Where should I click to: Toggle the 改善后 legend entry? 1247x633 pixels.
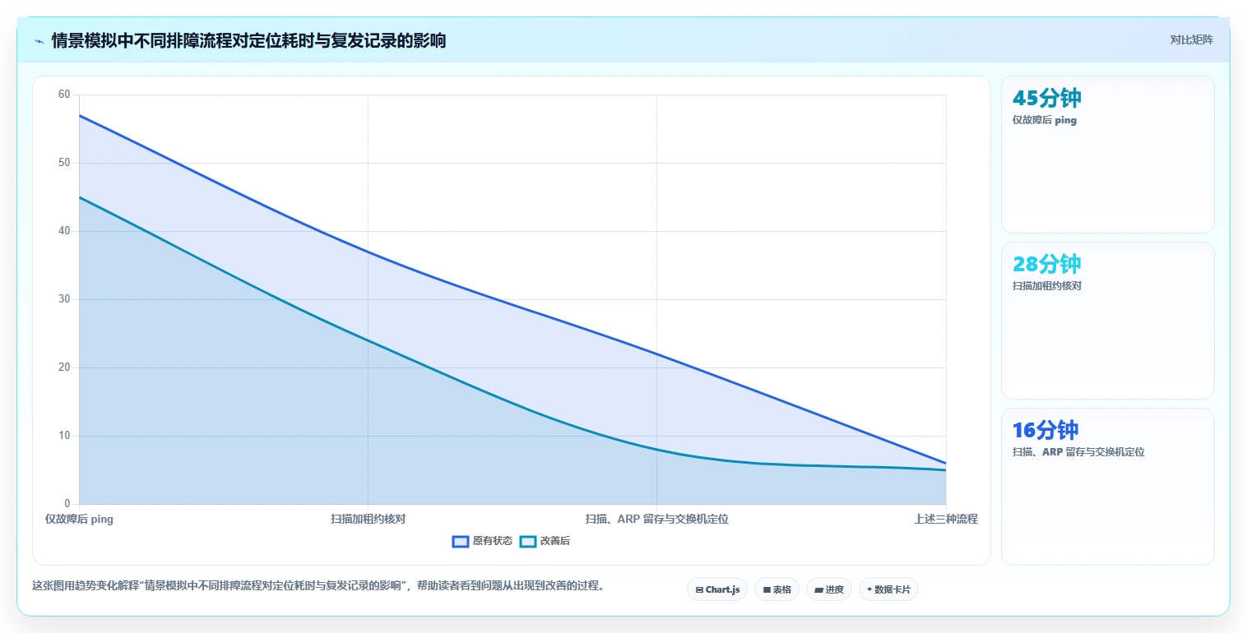pos(545,541)
